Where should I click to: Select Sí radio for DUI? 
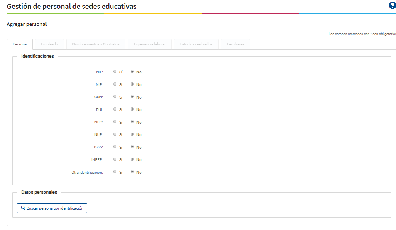115,109
